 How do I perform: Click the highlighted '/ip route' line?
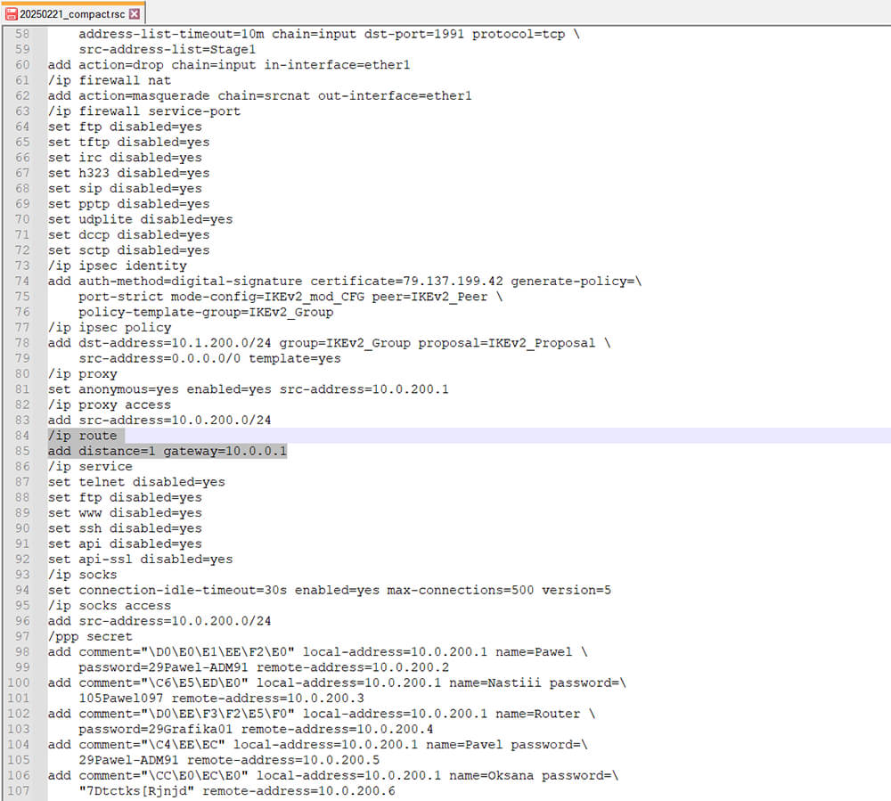point(82,436)
